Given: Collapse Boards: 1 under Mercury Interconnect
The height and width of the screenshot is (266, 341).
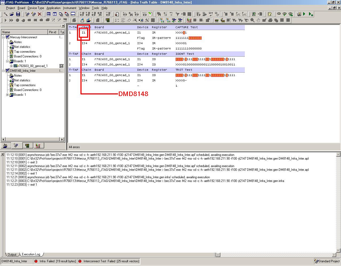Looking at the screenshot, I should 7,61.
